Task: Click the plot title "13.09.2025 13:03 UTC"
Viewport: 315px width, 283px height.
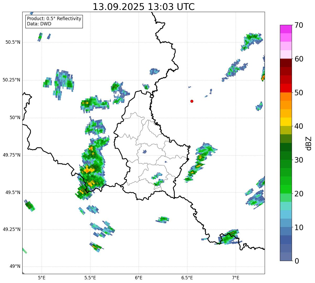Action: point(144,7)
